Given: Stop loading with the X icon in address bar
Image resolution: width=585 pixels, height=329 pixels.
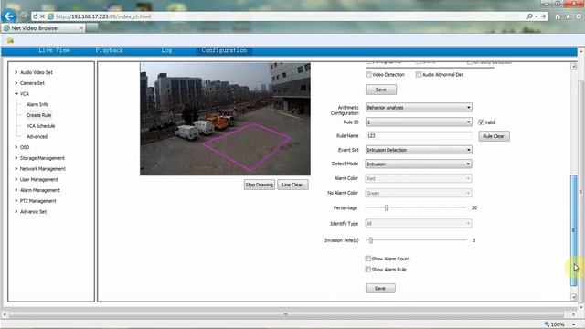Looking at the screenshot, I should [x=42, y=16].
